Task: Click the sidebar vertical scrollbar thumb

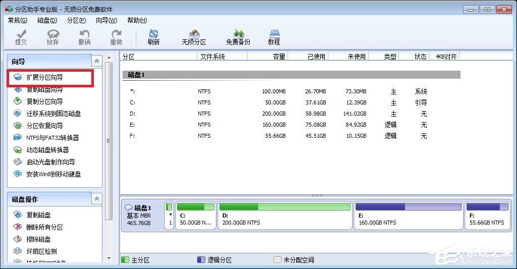Action: pyautogui.click(x=109, y=141)
